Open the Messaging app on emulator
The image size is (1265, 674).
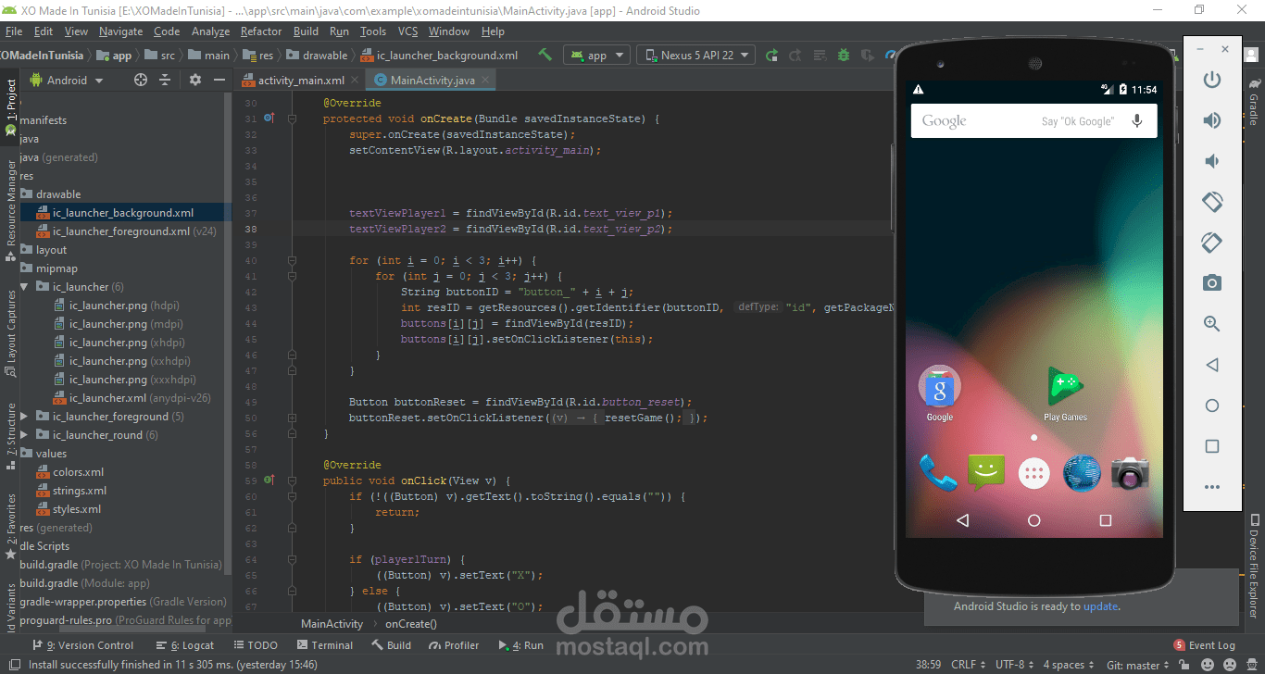(x=986, y=472)
